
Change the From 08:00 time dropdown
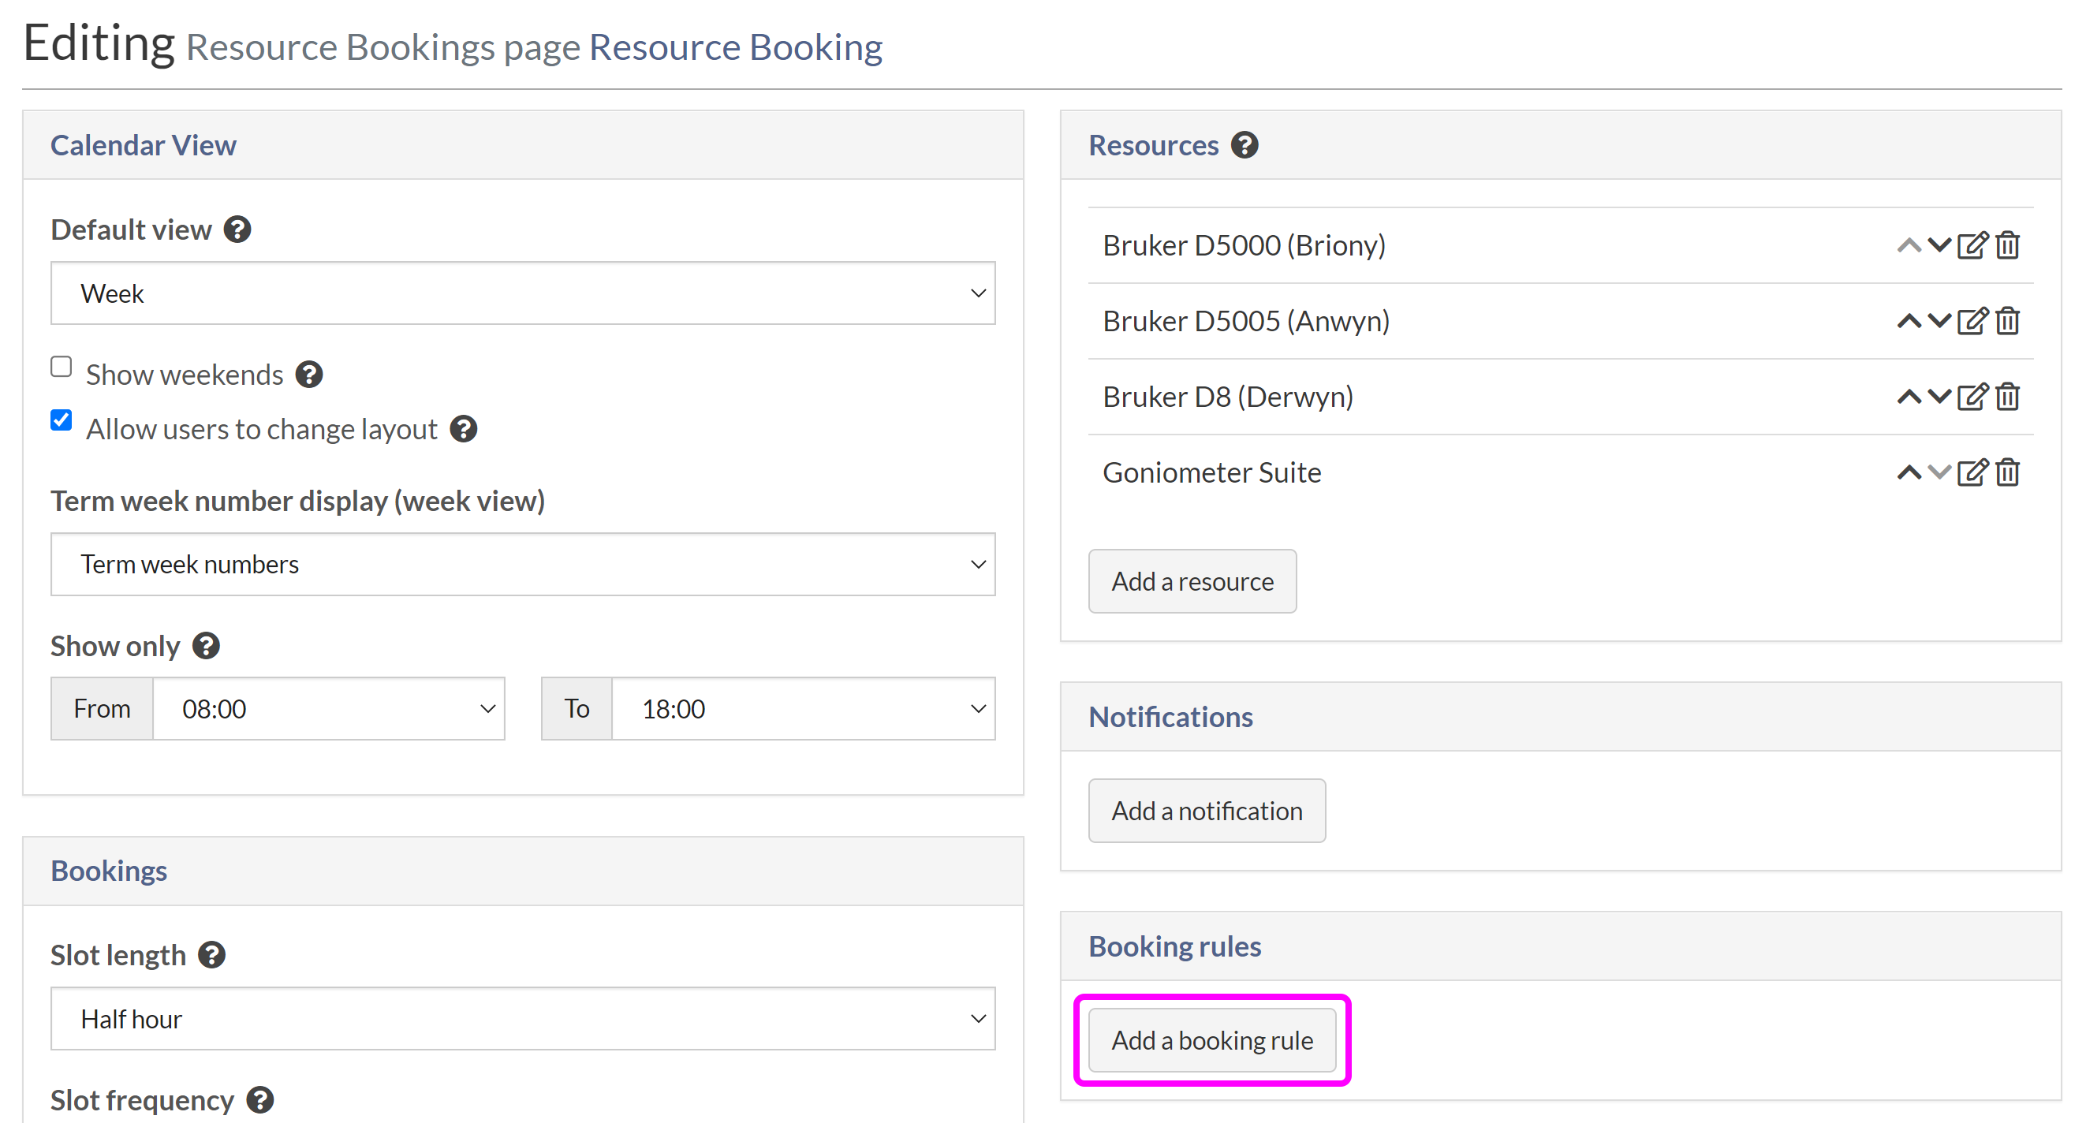pos(328,709)
